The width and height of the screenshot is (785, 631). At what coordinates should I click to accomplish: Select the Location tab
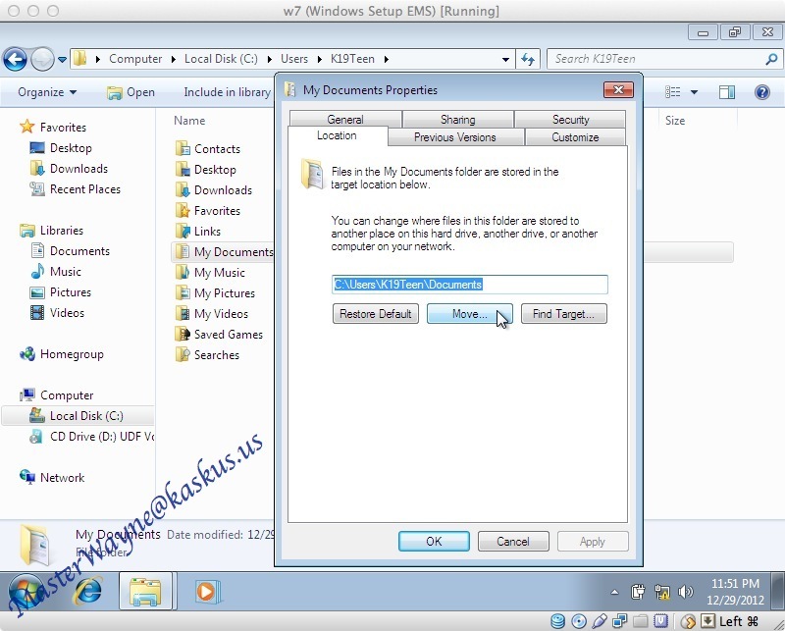(337, 135)
